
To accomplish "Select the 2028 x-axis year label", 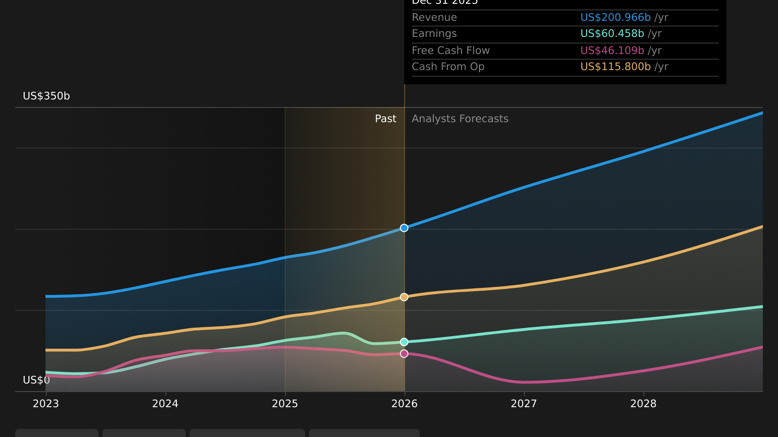I will click(x=643, y=403).
